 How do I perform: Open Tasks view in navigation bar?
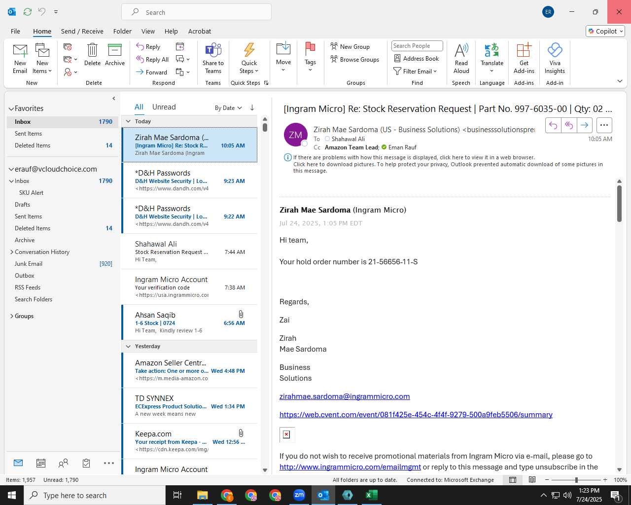click(x=86, y=463)
